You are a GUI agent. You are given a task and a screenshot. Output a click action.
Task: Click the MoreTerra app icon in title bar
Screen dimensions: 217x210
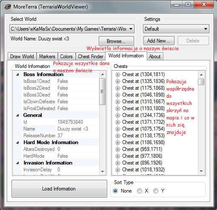pyautogui.click(x=8, y=7)
